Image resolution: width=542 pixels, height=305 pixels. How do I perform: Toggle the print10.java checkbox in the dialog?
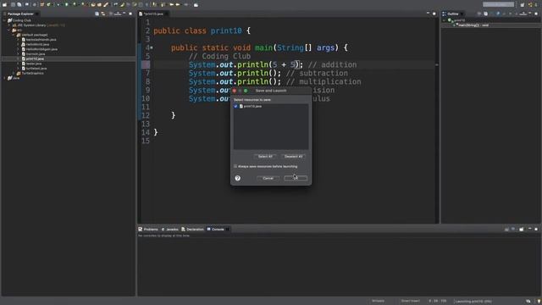235,107
